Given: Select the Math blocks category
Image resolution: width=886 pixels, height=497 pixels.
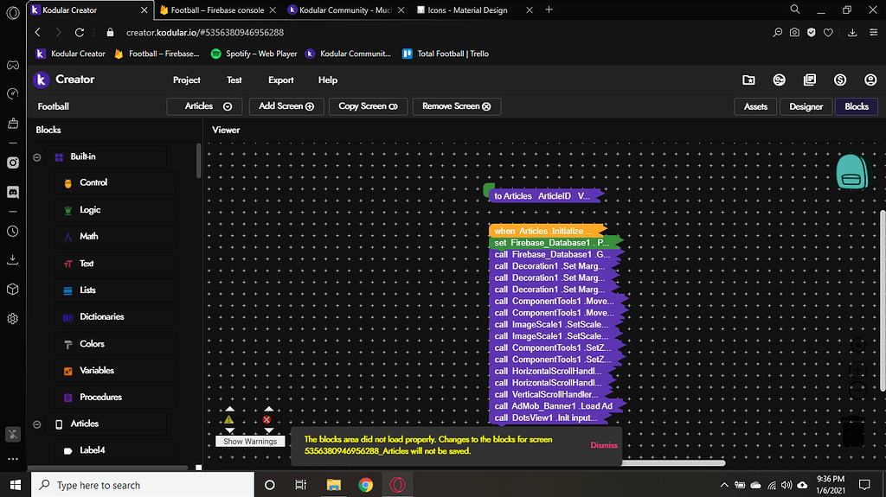Looking at the screenshot, I should (115, 237).
